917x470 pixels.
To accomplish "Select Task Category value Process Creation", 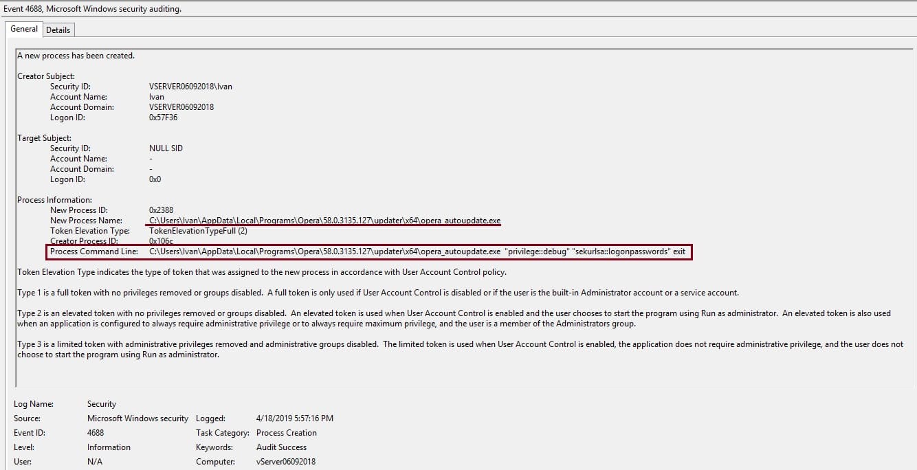I will point(287,433).
